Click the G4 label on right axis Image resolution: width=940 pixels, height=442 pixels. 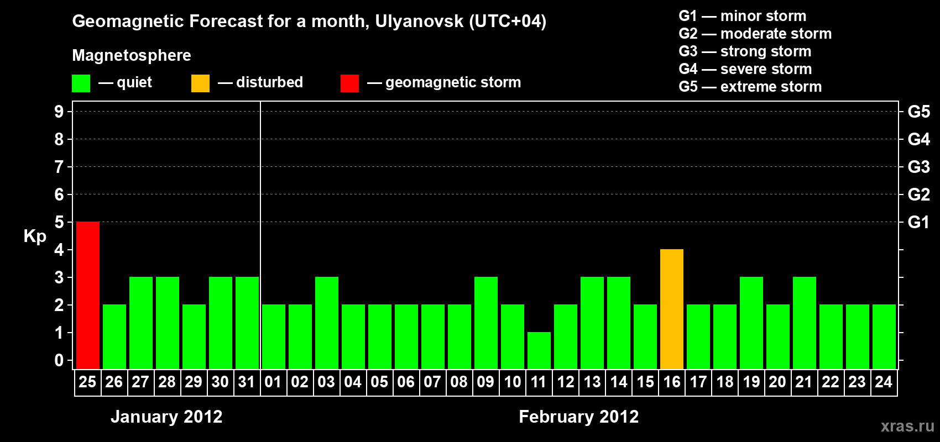(x=919, y=139)
